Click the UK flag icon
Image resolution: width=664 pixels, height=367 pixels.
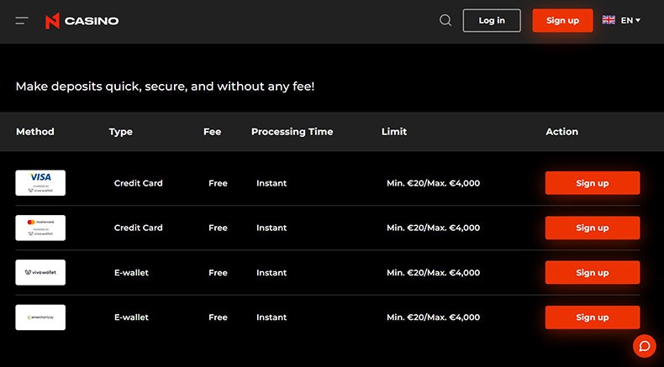point(609,20)
